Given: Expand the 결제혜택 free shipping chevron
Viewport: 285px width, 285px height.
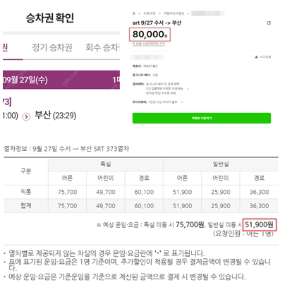Looking at the screenshot, I should pyautogui.click(x=188, y=89).
